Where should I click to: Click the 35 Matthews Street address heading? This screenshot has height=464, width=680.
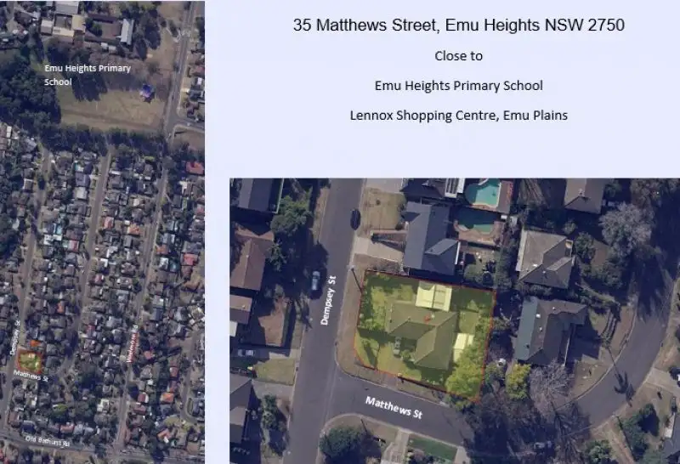point(458,25)
